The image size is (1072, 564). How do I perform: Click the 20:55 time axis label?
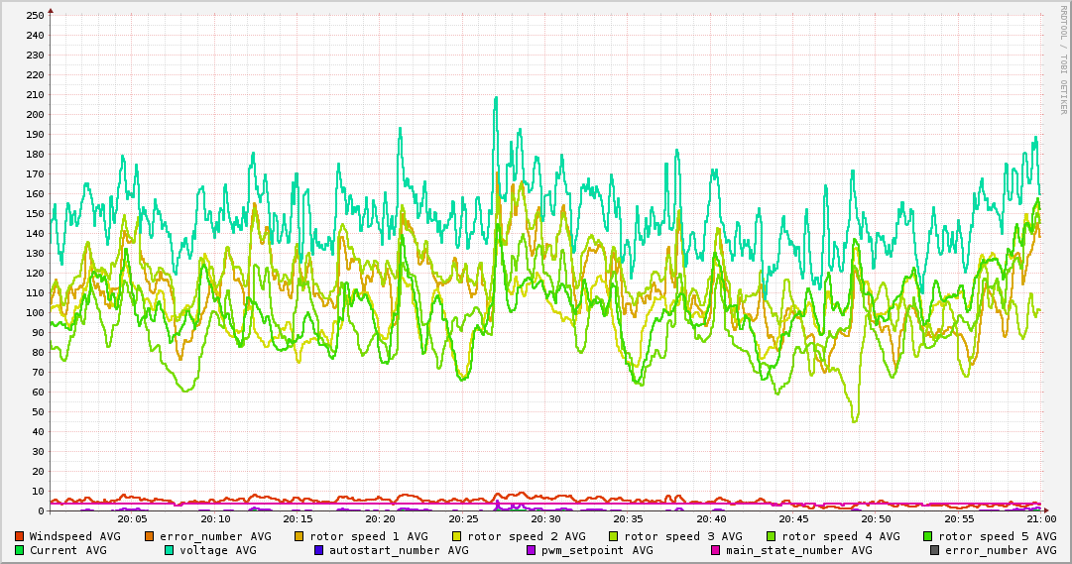(959, 518)
